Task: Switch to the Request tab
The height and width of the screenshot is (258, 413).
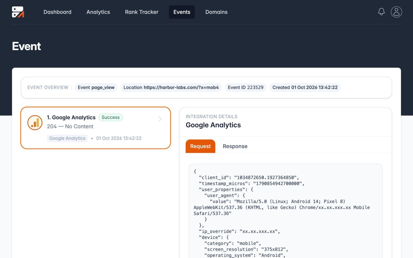Action: (x=200, y=146)
